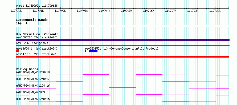
Task: Click the 110701k ruler tick label
Action: [x=38, y=11]
